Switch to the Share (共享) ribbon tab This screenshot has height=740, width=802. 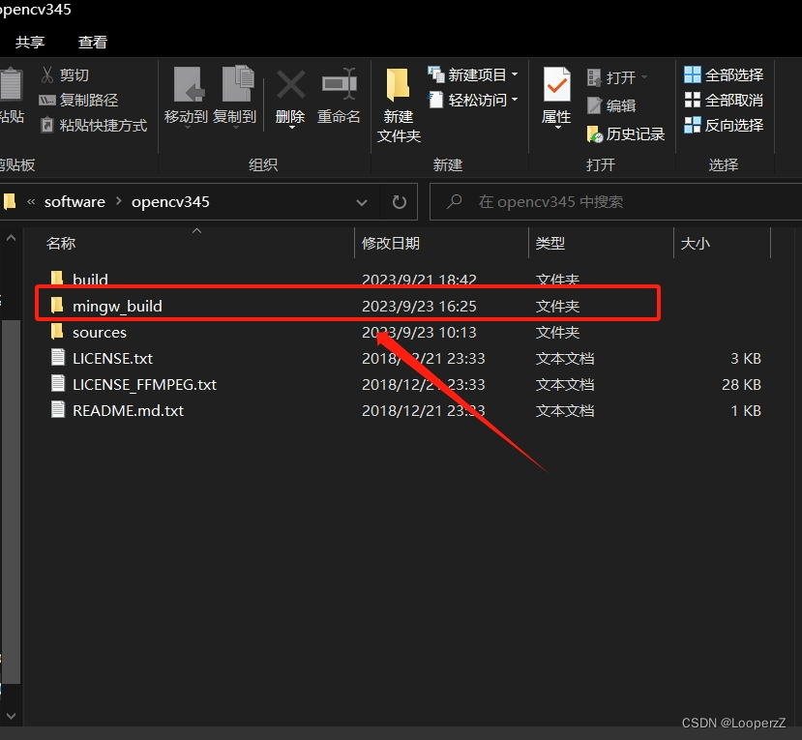(30, 42)
